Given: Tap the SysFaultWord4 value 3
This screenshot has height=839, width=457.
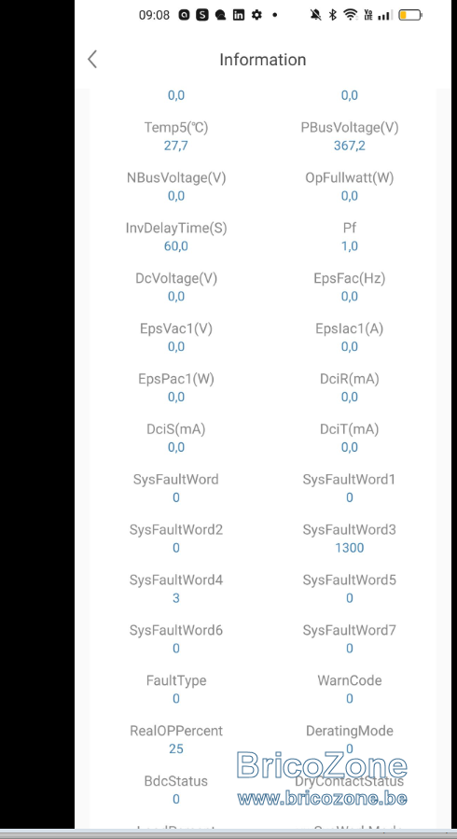Looking at the screenshot, I should (x=176, y=598).
